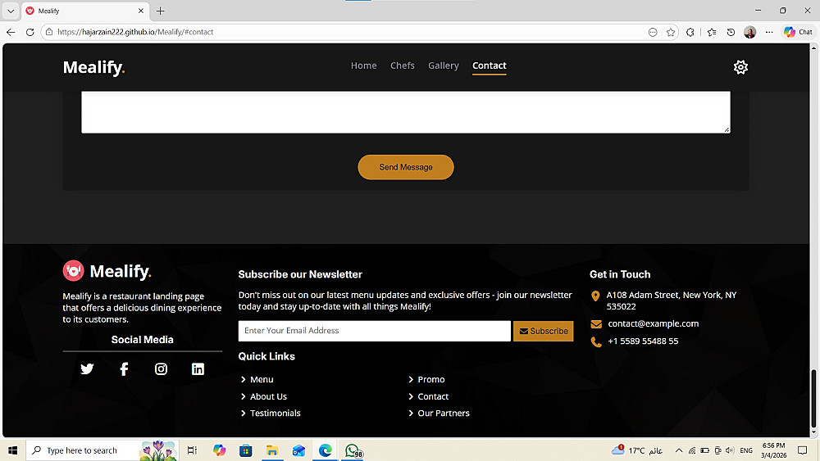820x461 pixels.
Task: Click the phone icon beside phone number
Action: point(596,342)
